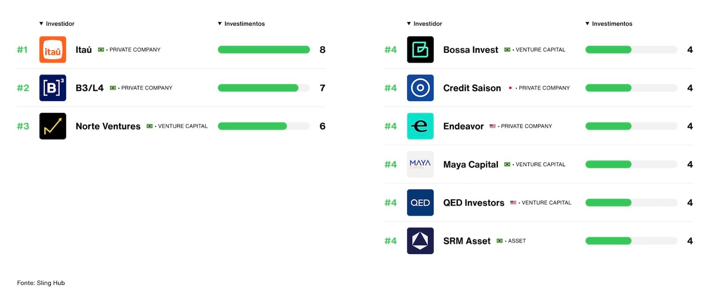
Task: Open the Credit Saison circular logo
Action: 420,88
